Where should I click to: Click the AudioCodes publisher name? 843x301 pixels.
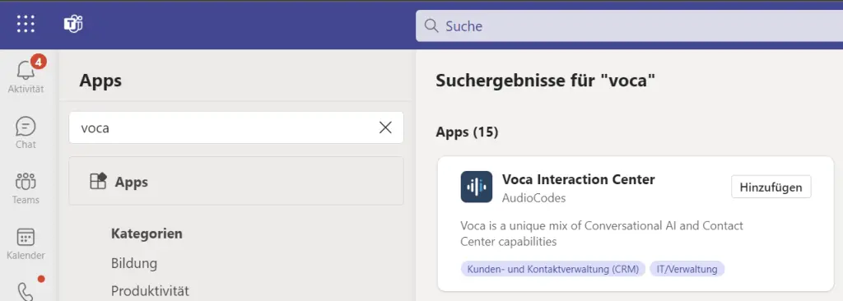533,198
